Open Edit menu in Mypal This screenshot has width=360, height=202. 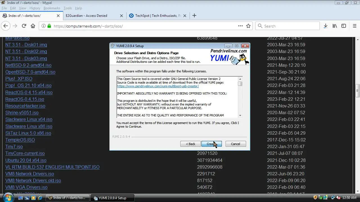click(x=13, y=8)
